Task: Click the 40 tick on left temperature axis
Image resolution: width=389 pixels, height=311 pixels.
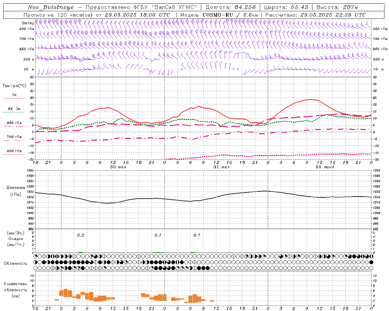Action: (x=32, y=77)
